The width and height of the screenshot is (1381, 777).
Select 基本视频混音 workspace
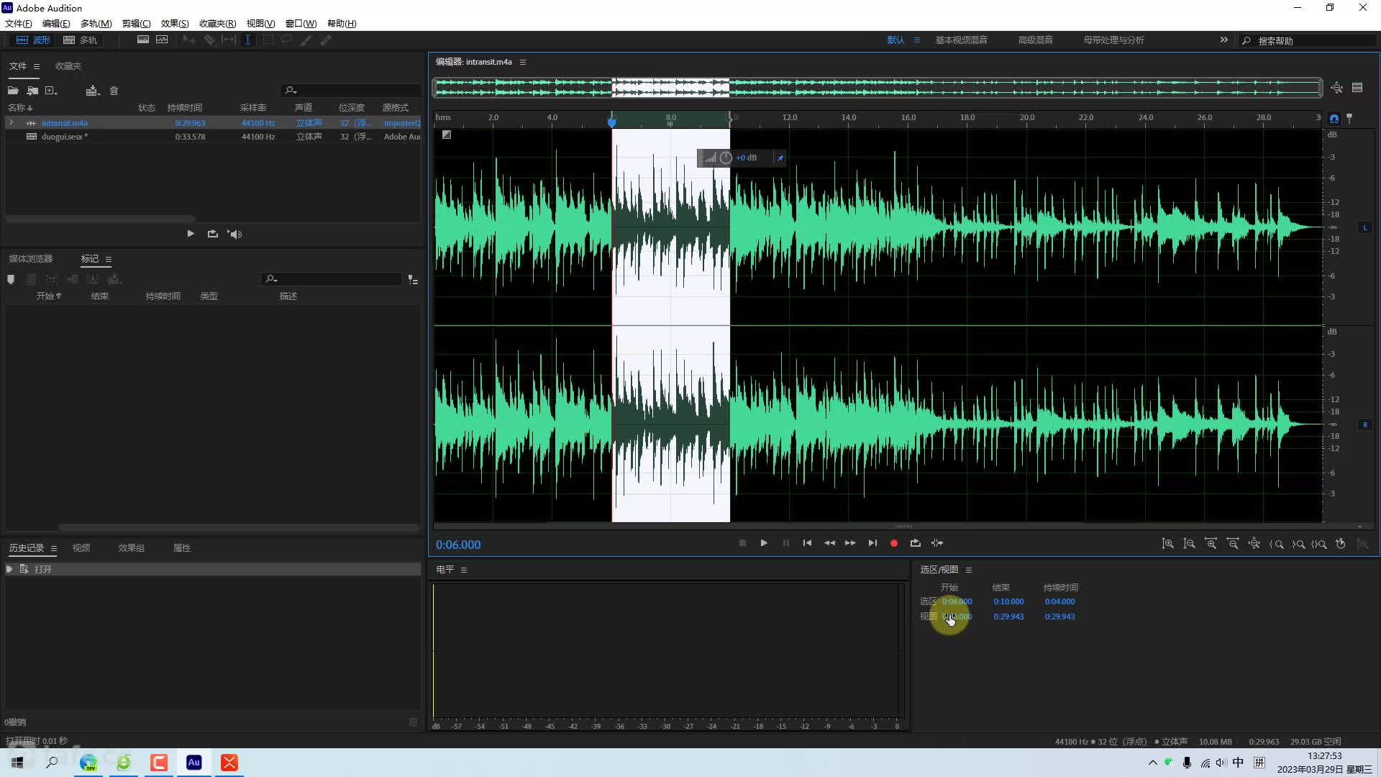pyautogui.click(x=961, y=40)
